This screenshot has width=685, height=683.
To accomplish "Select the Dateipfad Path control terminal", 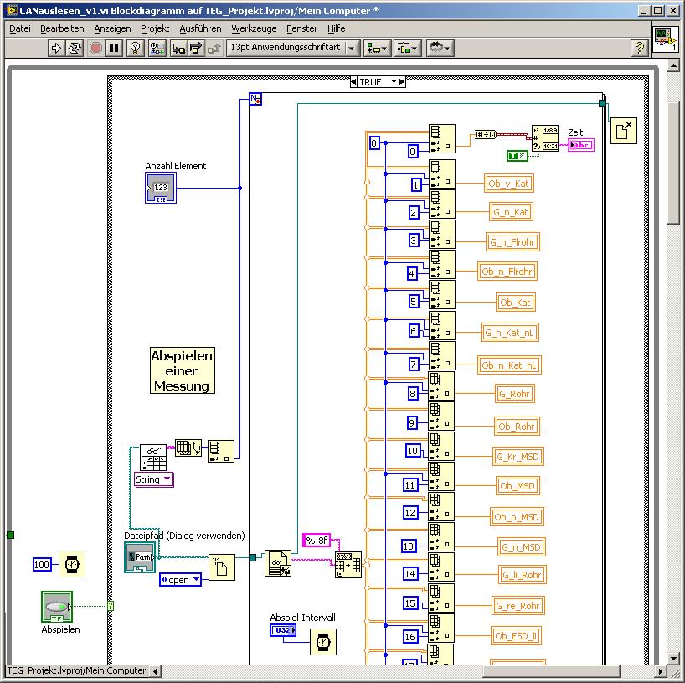I will pos(140,557).
